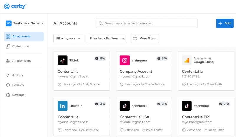
Task: Open the Activity sidebar item
Action: click(18, 75)
